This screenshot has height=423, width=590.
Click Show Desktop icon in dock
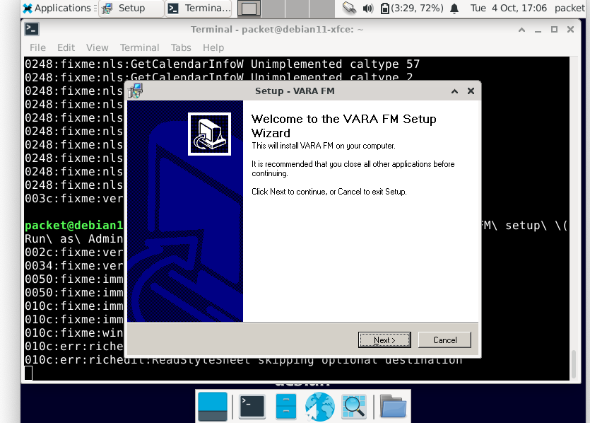pos(213,407)
